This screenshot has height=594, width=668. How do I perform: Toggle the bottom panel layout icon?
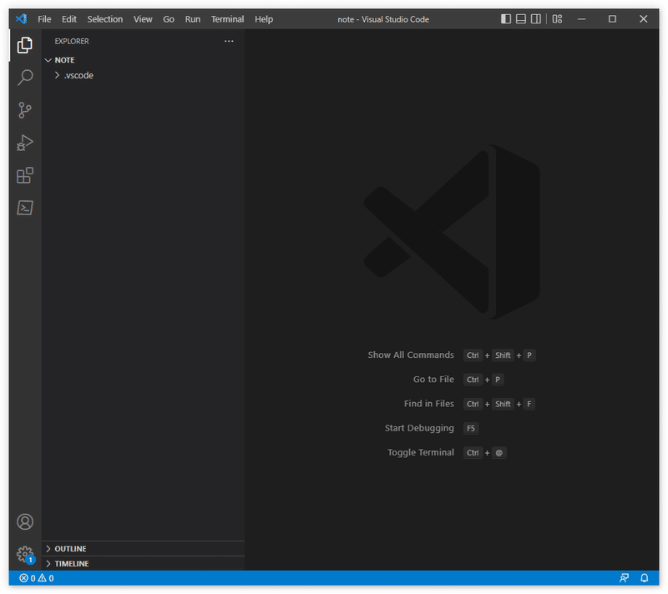pyautogui.click(x=520, y=19)
